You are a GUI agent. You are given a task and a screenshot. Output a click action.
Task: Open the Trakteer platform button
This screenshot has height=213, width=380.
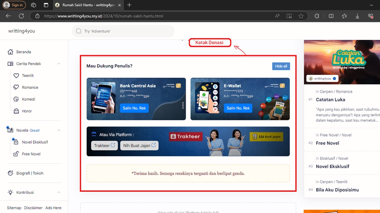tap(104, 146)
